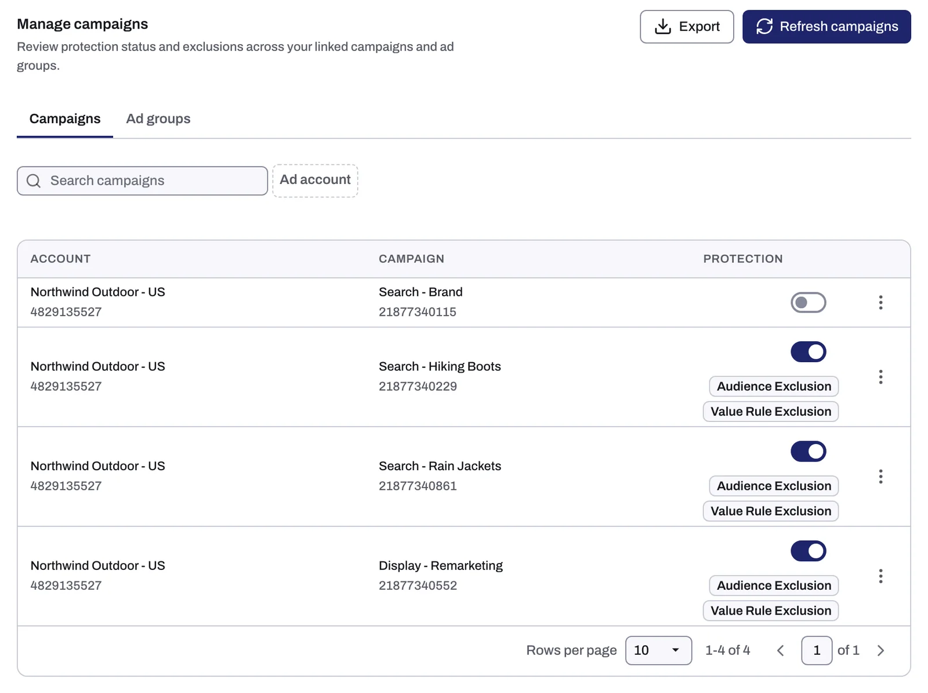Switch to the Campaigns tab

tap(65, 119)
